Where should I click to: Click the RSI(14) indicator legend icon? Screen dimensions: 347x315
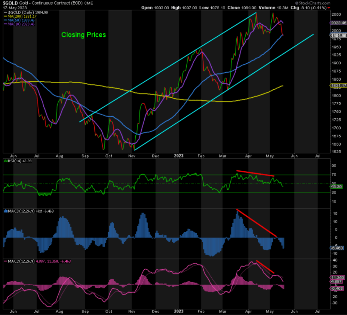pos(5,161)
